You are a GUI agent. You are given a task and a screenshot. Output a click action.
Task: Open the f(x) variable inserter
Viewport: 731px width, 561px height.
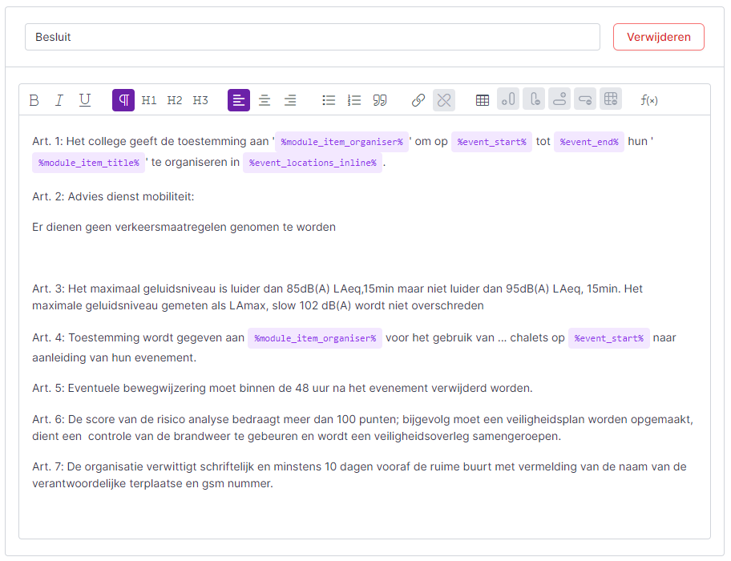coord(649,100)
